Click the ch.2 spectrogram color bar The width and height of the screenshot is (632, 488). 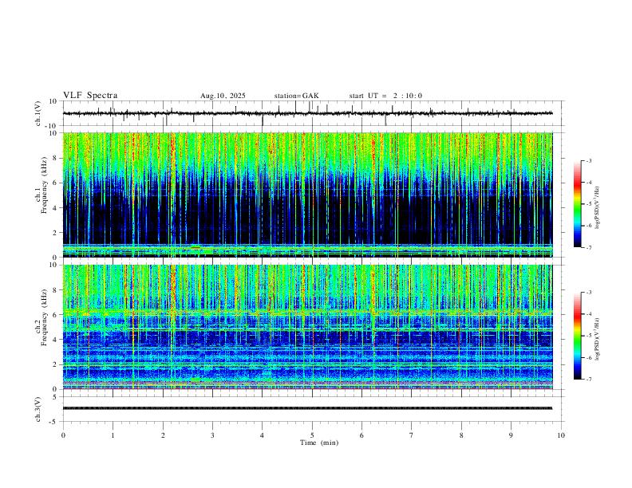(x=578, y=336)
